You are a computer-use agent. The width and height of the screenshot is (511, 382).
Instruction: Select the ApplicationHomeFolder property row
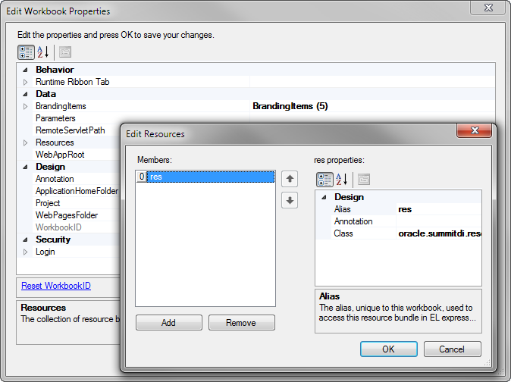(76, 191)
